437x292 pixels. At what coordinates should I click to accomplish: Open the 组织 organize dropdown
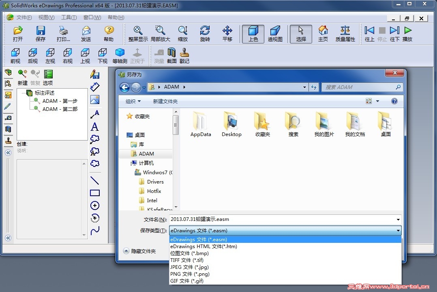133,102
